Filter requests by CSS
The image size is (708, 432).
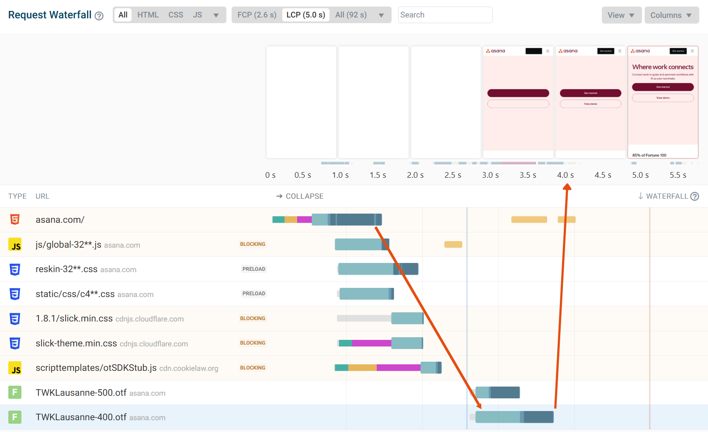pos(176,15)
